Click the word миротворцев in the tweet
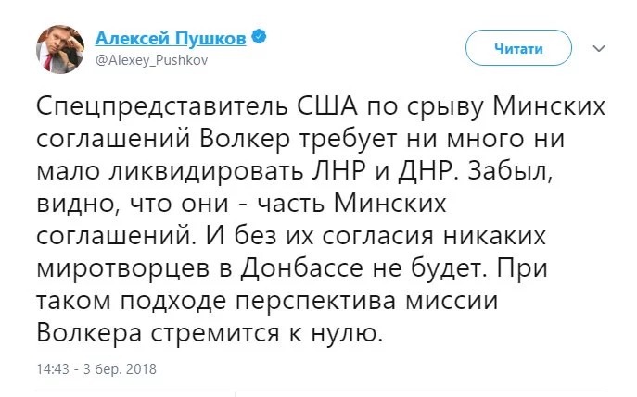 pos(125,269)
